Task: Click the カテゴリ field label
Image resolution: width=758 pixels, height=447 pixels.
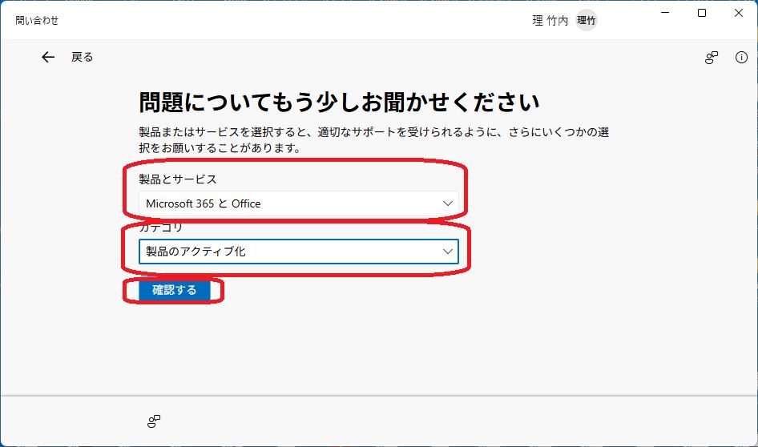Action: coord(161,228)
